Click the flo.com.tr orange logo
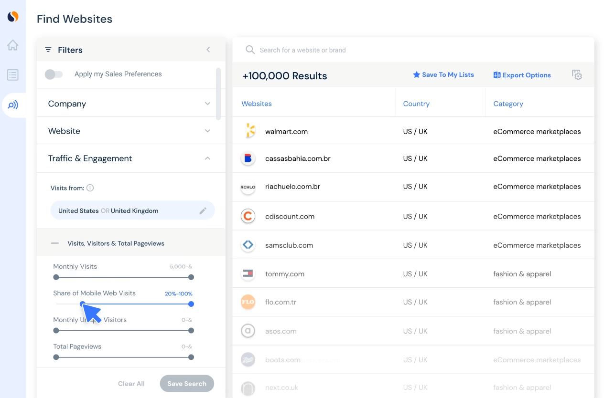The width and height of the screenshot is (604, 398). pos(248,302)
